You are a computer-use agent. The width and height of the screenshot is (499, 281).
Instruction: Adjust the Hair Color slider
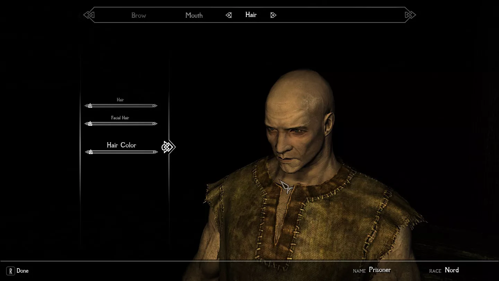(x=121, y=152)
